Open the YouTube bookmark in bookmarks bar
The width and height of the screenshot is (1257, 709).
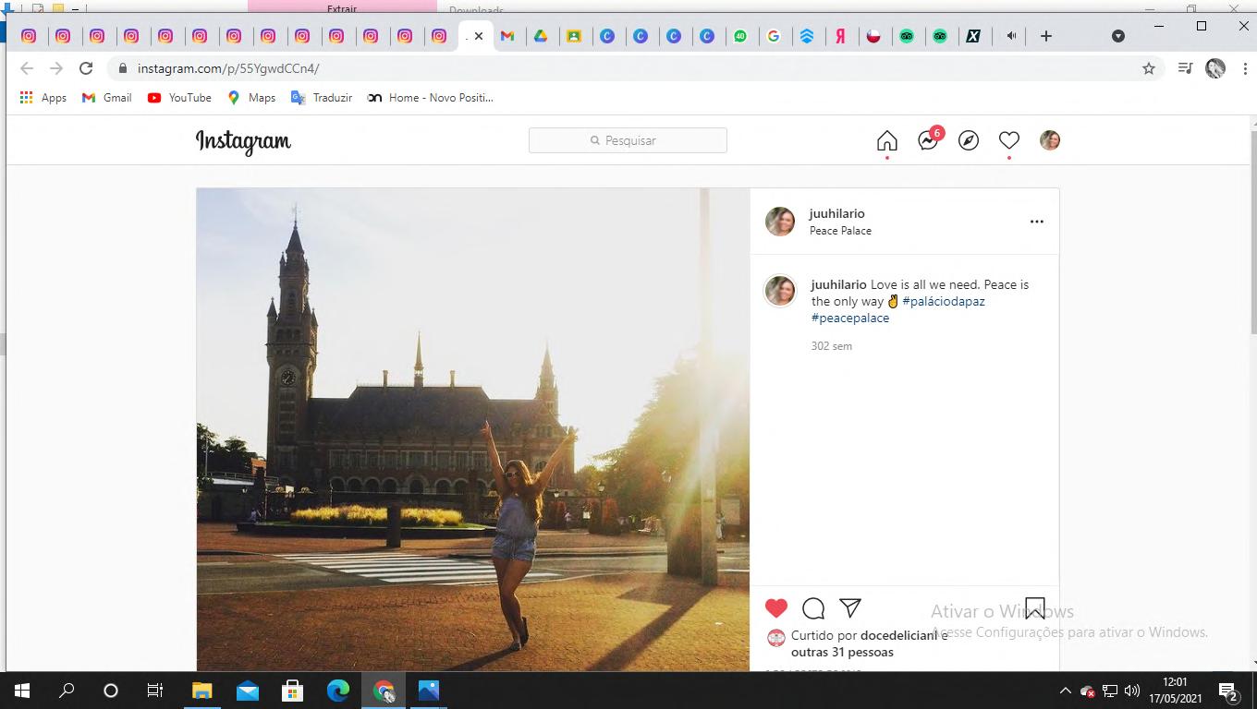(179, 98)
